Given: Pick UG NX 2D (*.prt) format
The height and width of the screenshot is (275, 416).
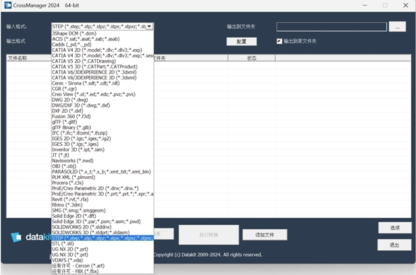Looking at the screenshot, I should [102, 249].
